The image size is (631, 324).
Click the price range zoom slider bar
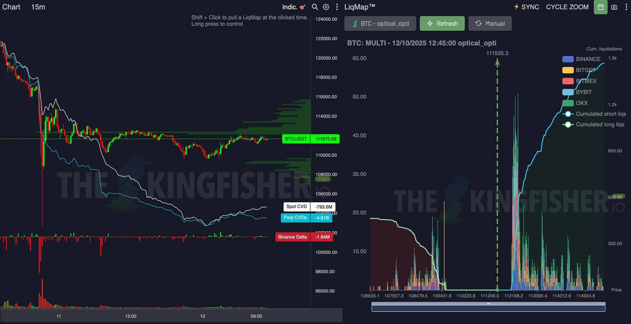tap(488, 308)
